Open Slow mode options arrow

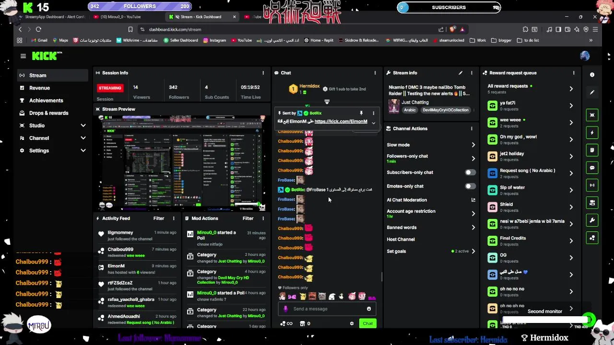click(473, 145)
